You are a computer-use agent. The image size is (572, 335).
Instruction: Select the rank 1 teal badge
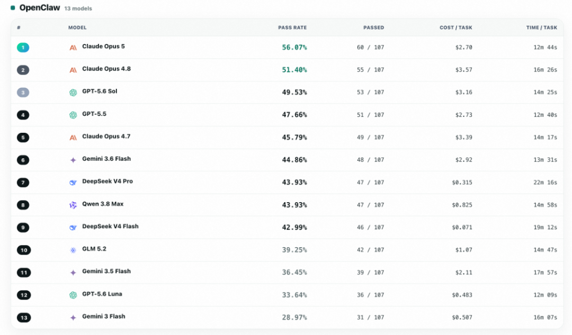point(23,48)
